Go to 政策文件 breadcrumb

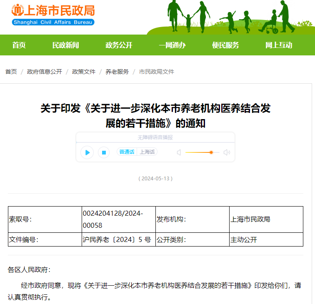84,72
